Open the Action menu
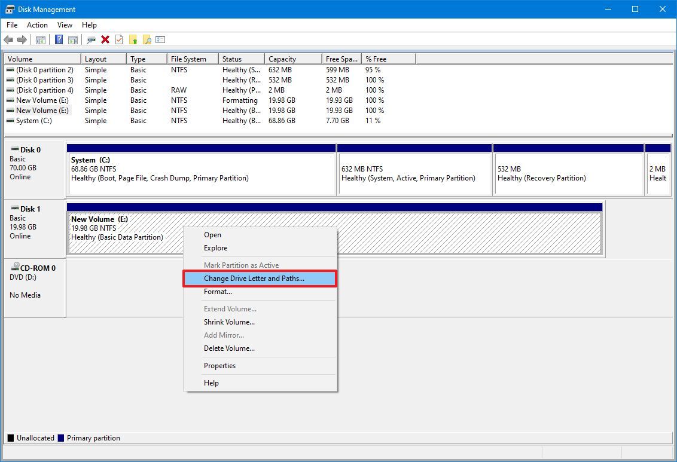 click(37, 25)
